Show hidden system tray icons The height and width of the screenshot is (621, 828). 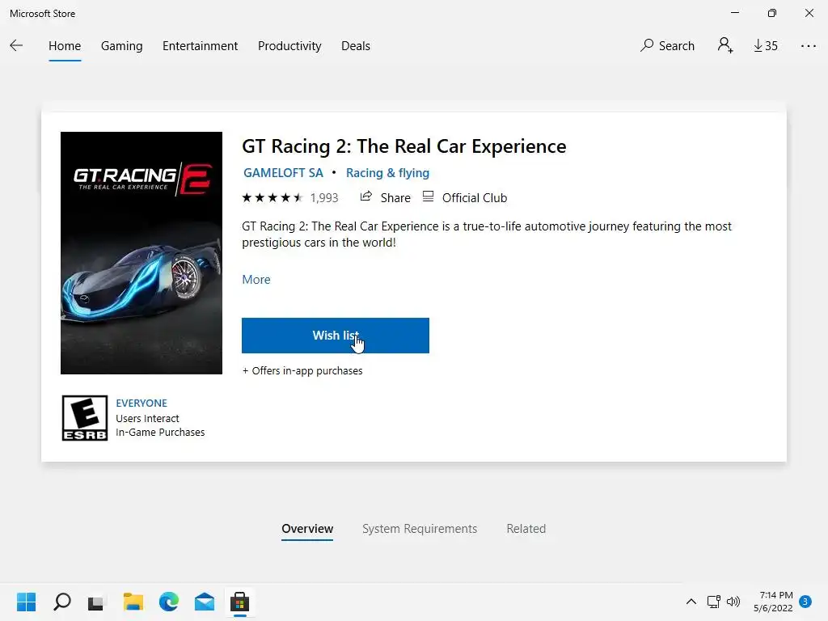click(691, 602)
